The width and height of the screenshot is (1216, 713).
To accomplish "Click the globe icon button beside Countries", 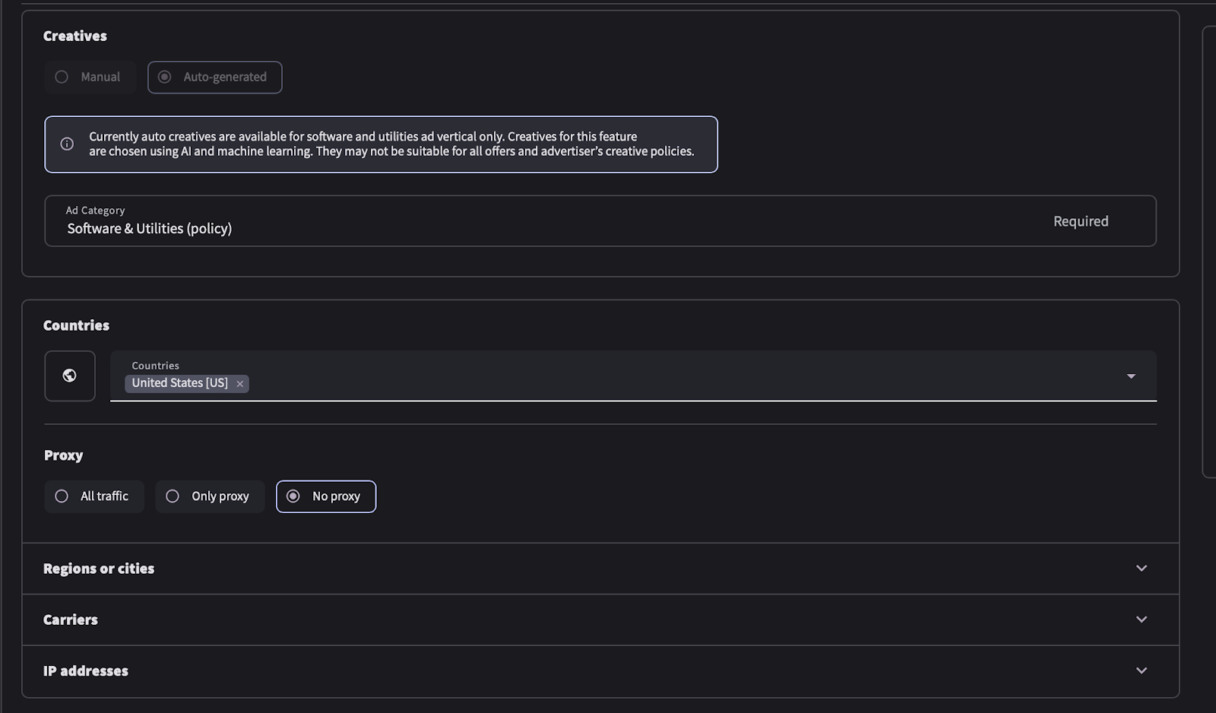I will (69, 376).
